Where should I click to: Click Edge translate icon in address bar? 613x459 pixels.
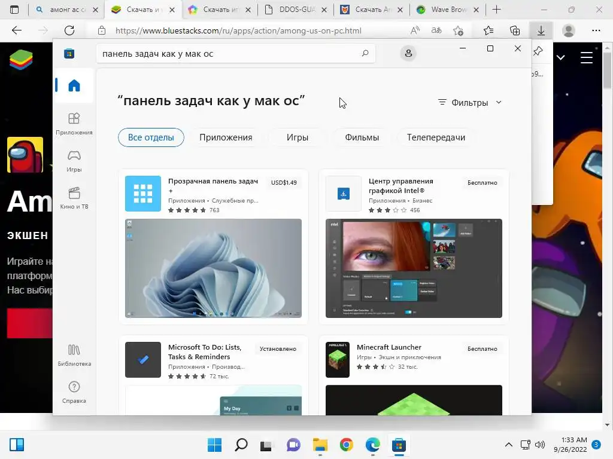(436, 30)
